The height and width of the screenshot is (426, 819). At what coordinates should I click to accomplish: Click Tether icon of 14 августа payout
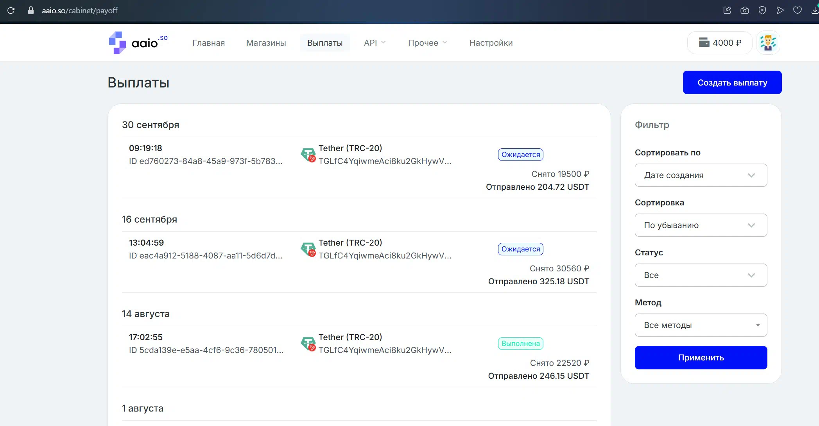(x=308, y=344)
